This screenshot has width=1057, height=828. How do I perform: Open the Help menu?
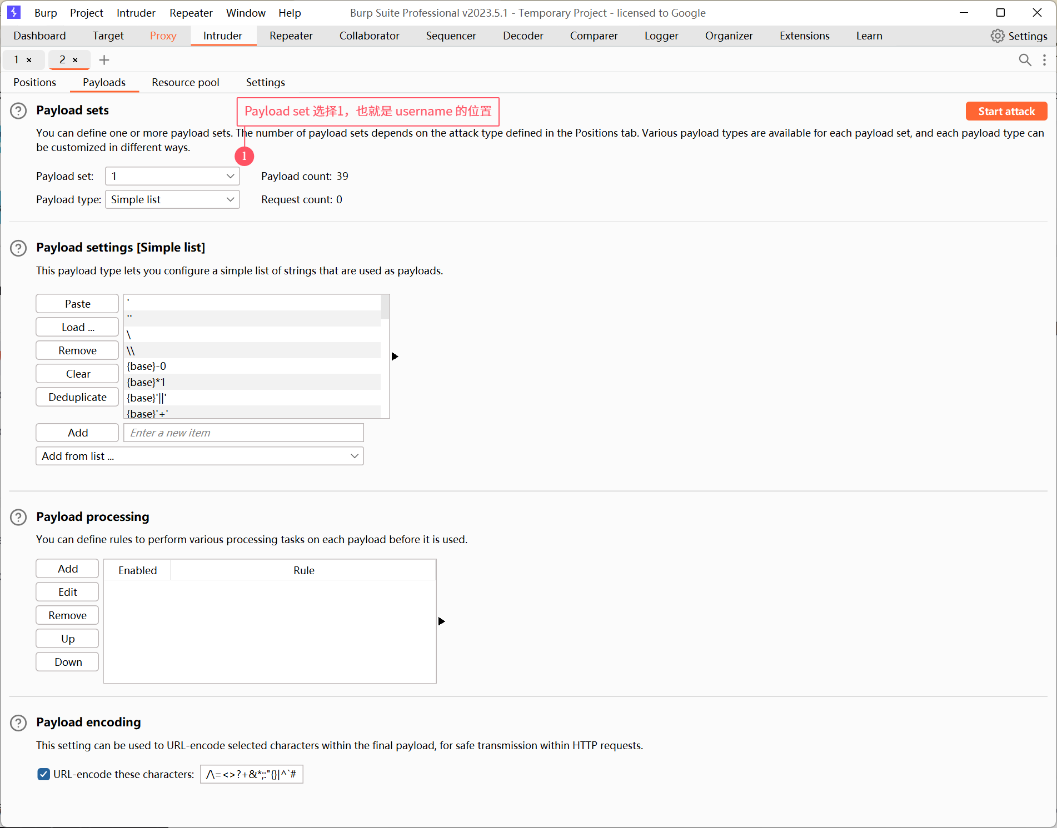[290, 13]
